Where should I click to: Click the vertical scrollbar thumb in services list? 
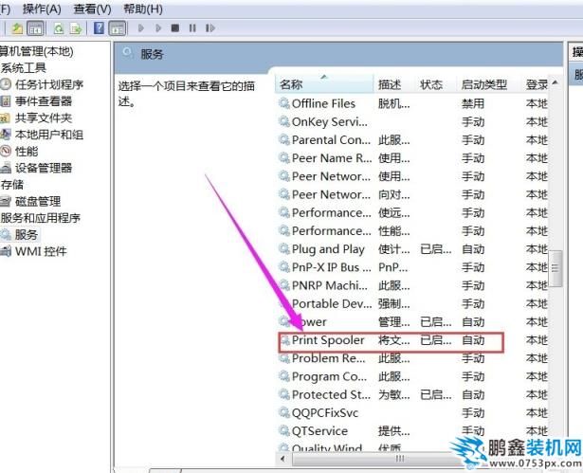pos(556,268)
